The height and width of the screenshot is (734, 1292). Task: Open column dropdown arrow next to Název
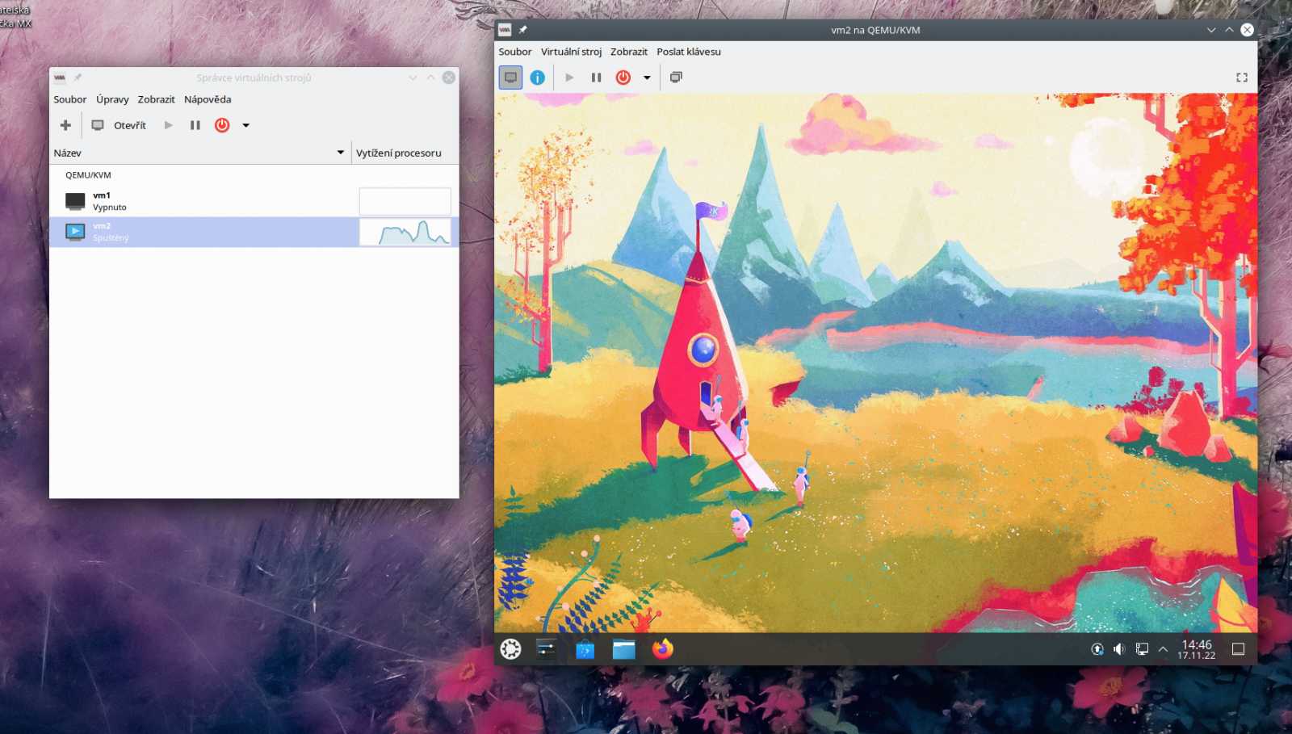[341, 153]
